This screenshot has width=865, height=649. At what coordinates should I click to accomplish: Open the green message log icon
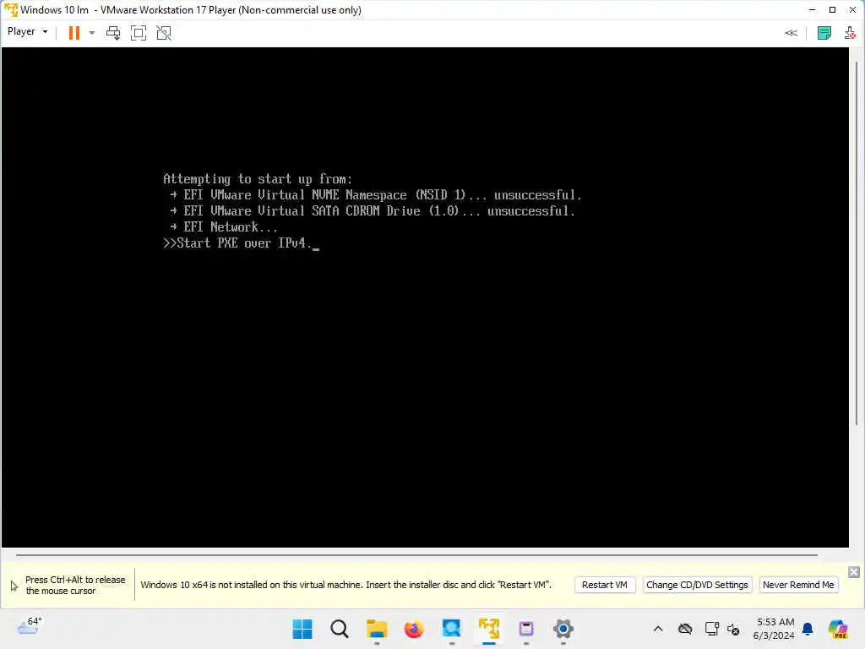coord(824,33)
